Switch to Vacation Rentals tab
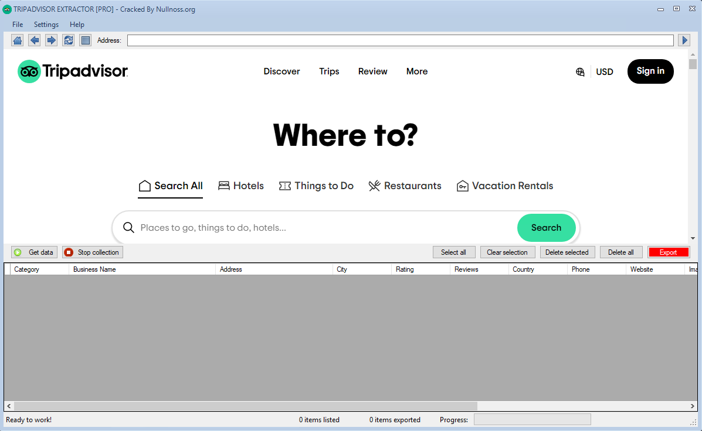The height and width of the screenshot is (431, 702). click(x=504, y=186)
